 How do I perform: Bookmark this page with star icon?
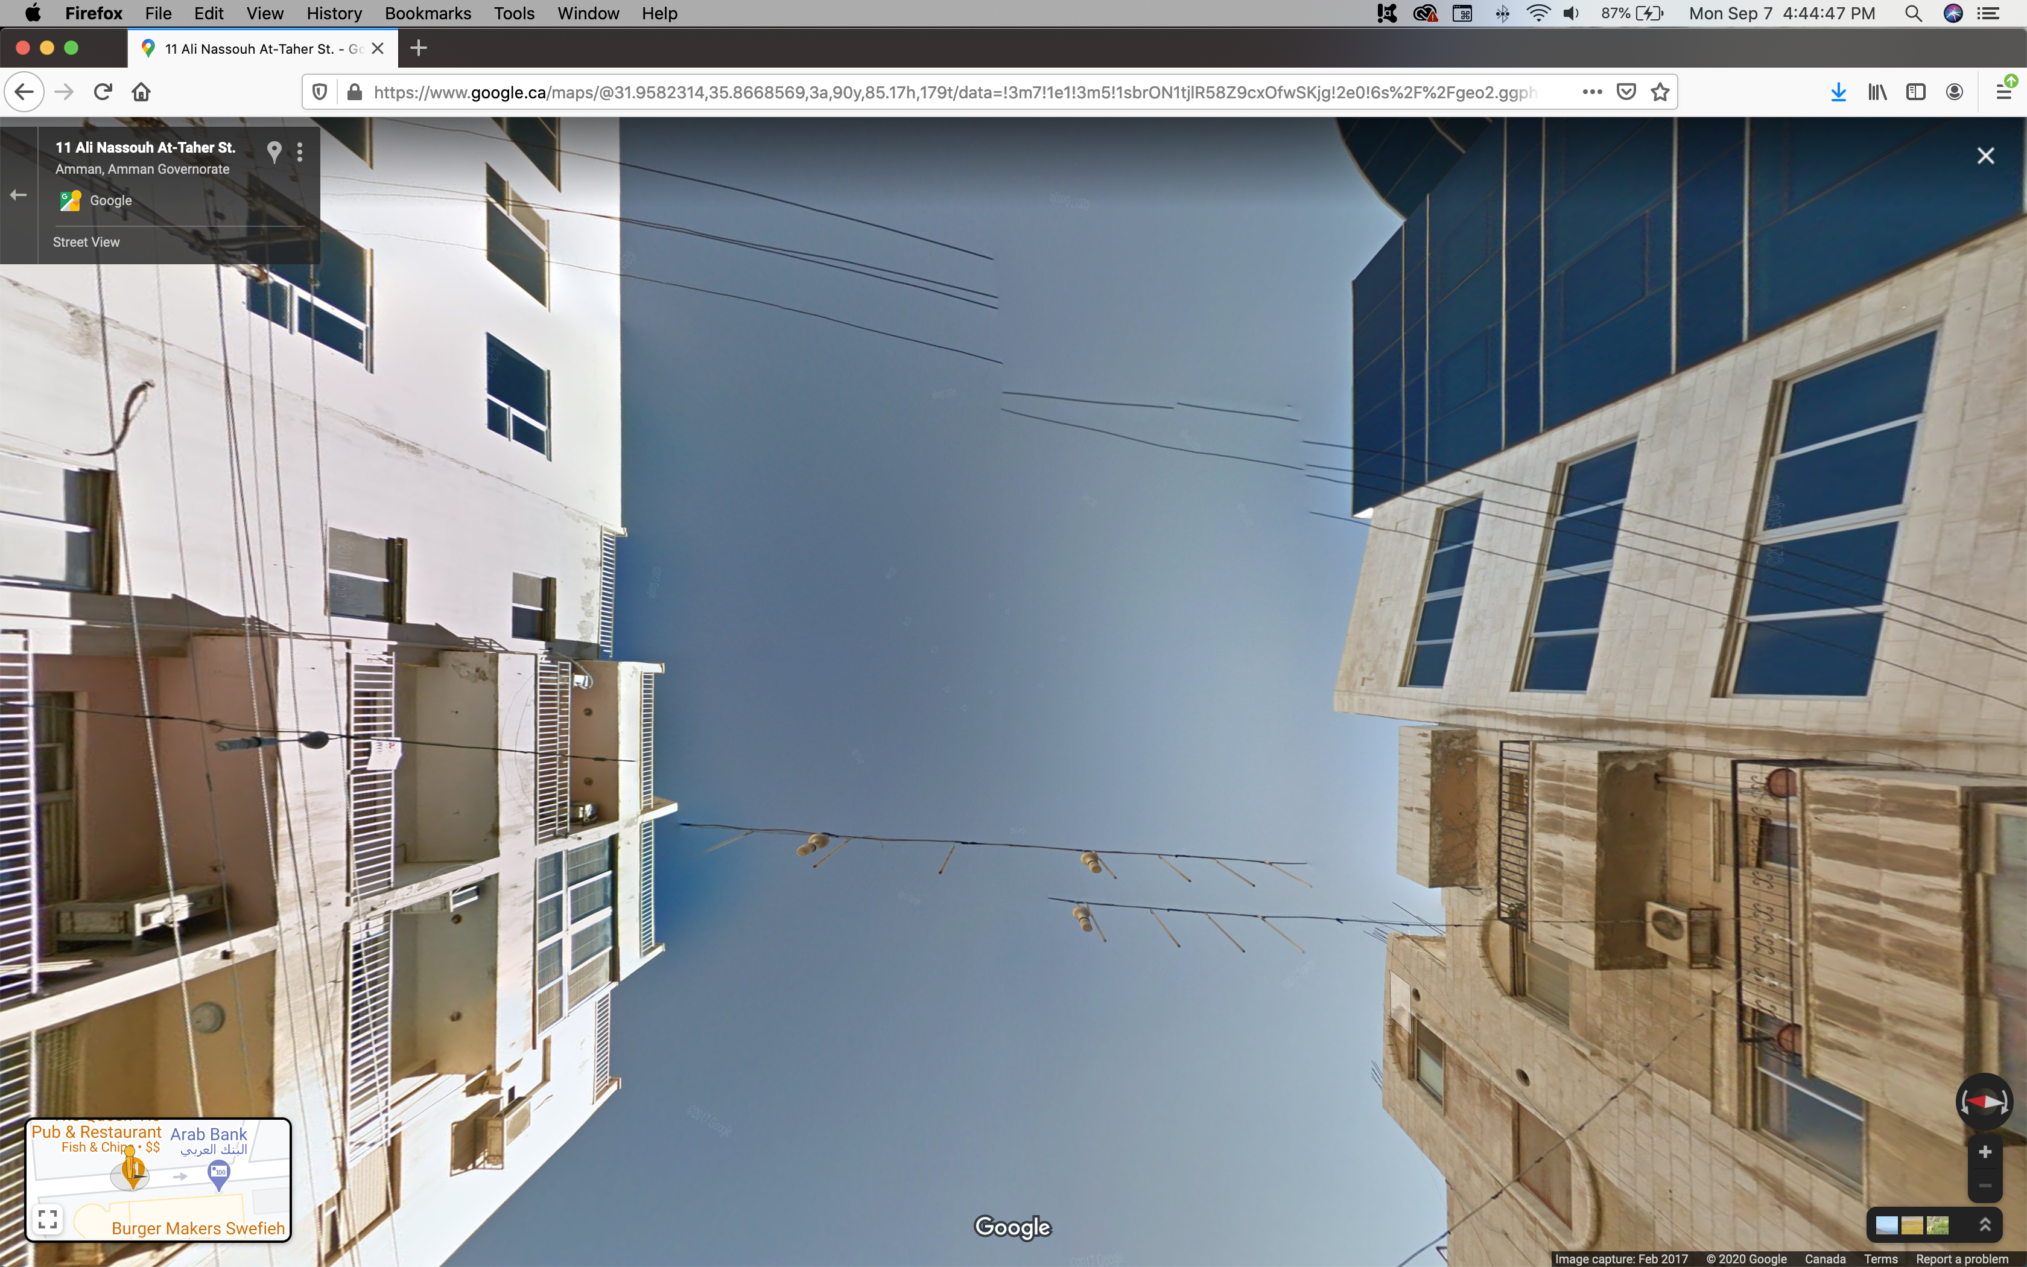tap(1660, 92)
